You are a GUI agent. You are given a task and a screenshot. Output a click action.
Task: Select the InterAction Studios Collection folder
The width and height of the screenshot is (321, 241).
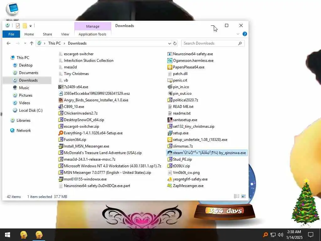click(x=88, y=61)
